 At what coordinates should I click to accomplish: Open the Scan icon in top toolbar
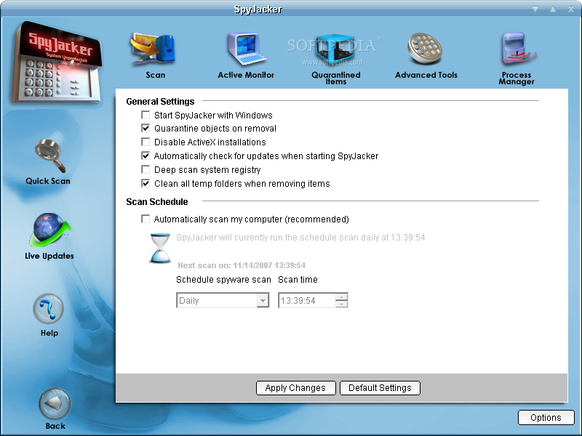153,49
